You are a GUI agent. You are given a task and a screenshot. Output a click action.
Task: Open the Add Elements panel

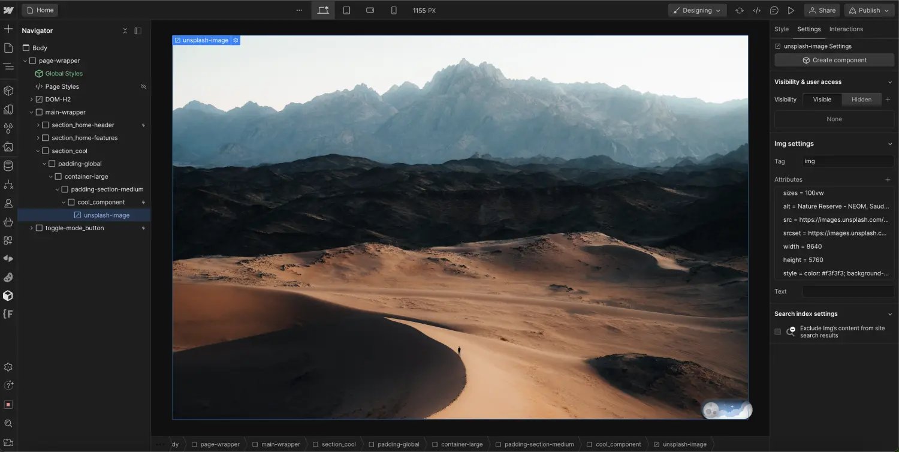tap(8, 28)
